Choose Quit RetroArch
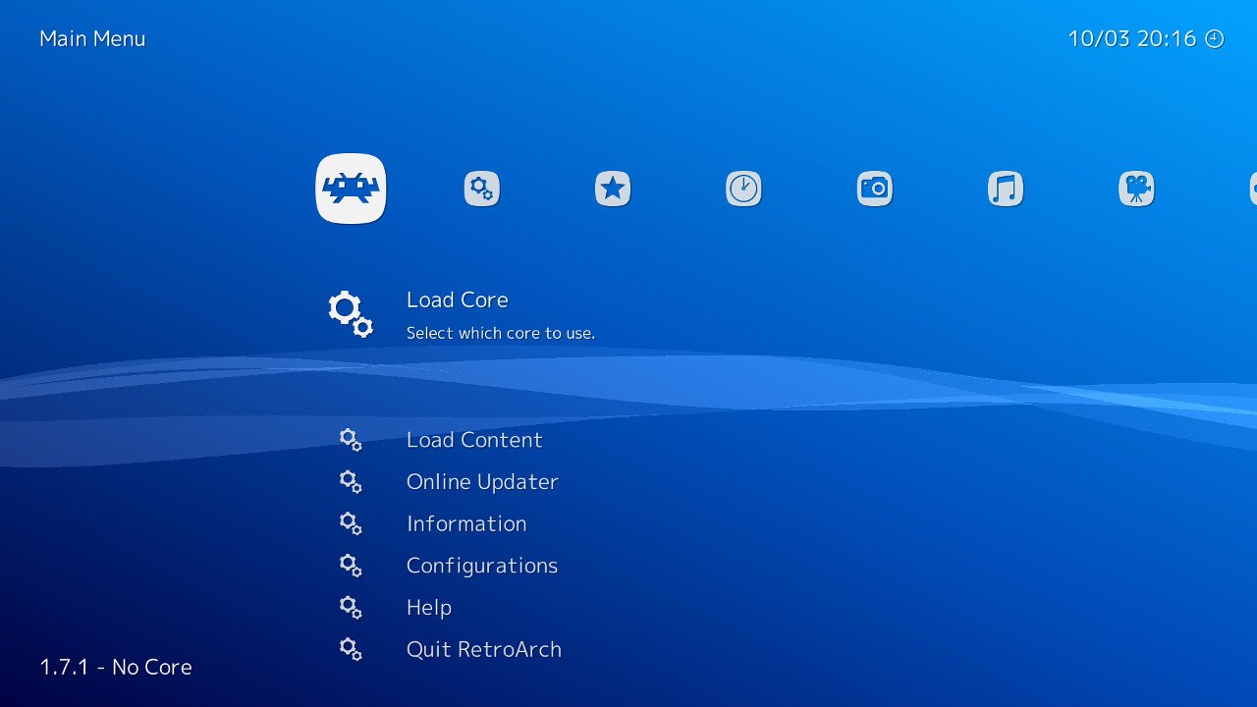Viewport: 1257px width, 707px height. [x=484, y=649]
